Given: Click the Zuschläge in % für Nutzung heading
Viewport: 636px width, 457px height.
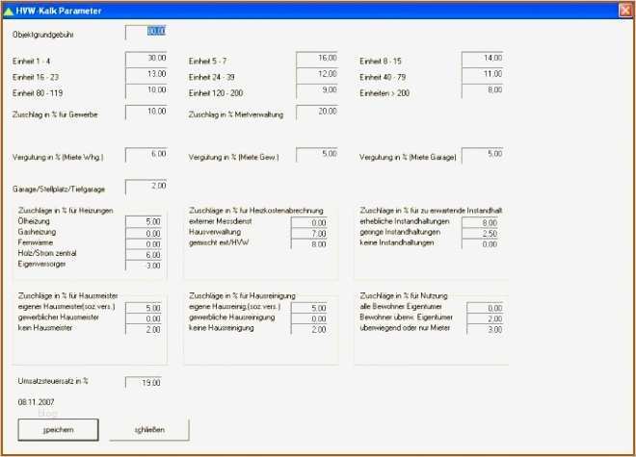Looking at the screenshot, I should tap(404, 295).
